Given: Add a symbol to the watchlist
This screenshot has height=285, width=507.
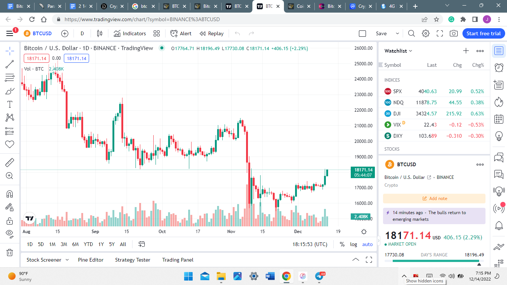Looking at the screenshot, I should (x=466, y=51).
